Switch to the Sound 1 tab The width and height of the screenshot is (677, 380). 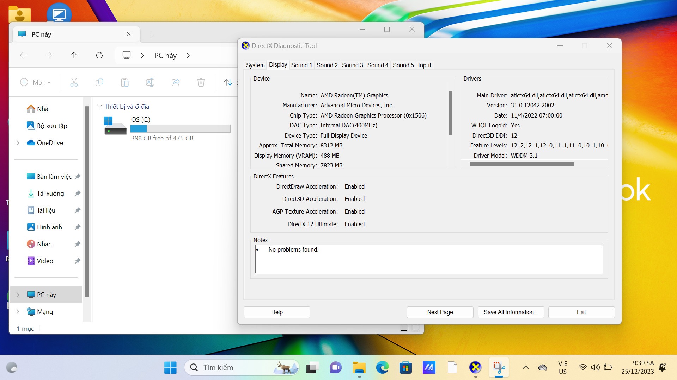301,65
